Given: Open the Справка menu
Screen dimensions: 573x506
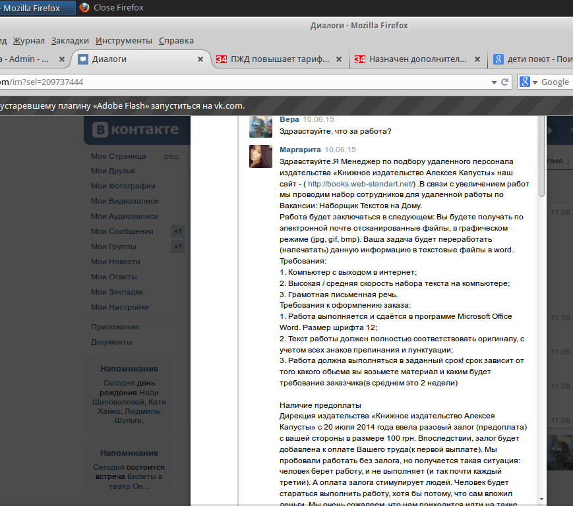Looking at the screenshot, I should click(x=176, y=41).
